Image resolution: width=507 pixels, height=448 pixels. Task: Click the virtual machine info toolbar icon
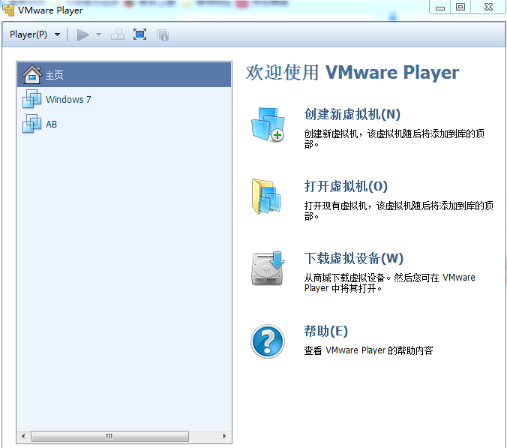(x=163, y=35)
